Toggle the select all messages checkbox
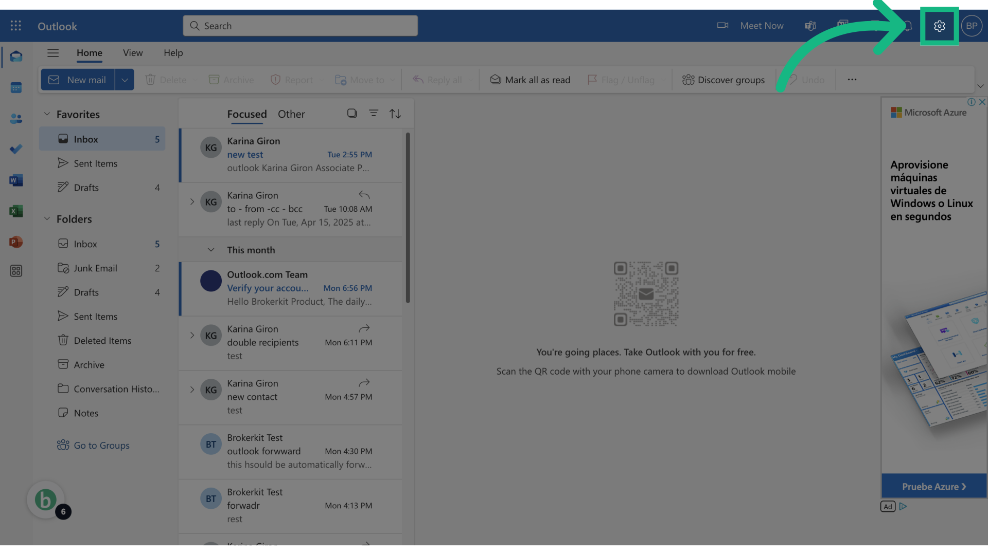This screenshot has width=988, height=555. [352, 113]
